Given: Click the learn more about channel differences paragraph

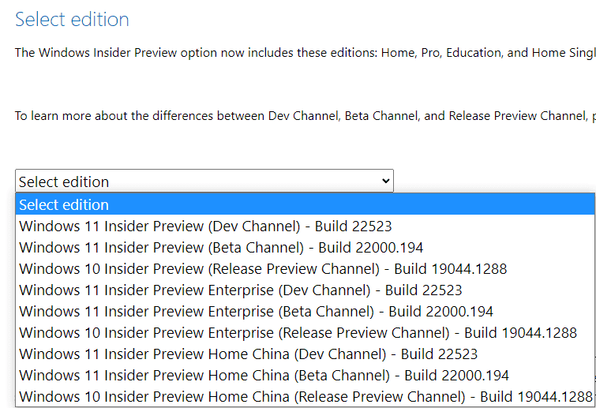Looking at the screenshot, I should [x=305, y=115].
